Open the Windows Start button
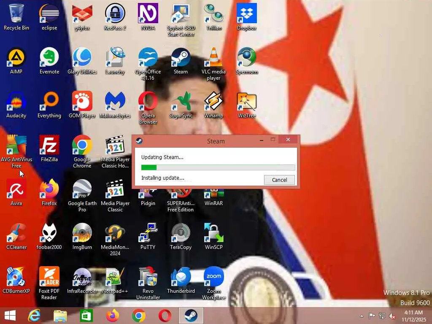This screenshot has height=324, width=432. (10, 316)
